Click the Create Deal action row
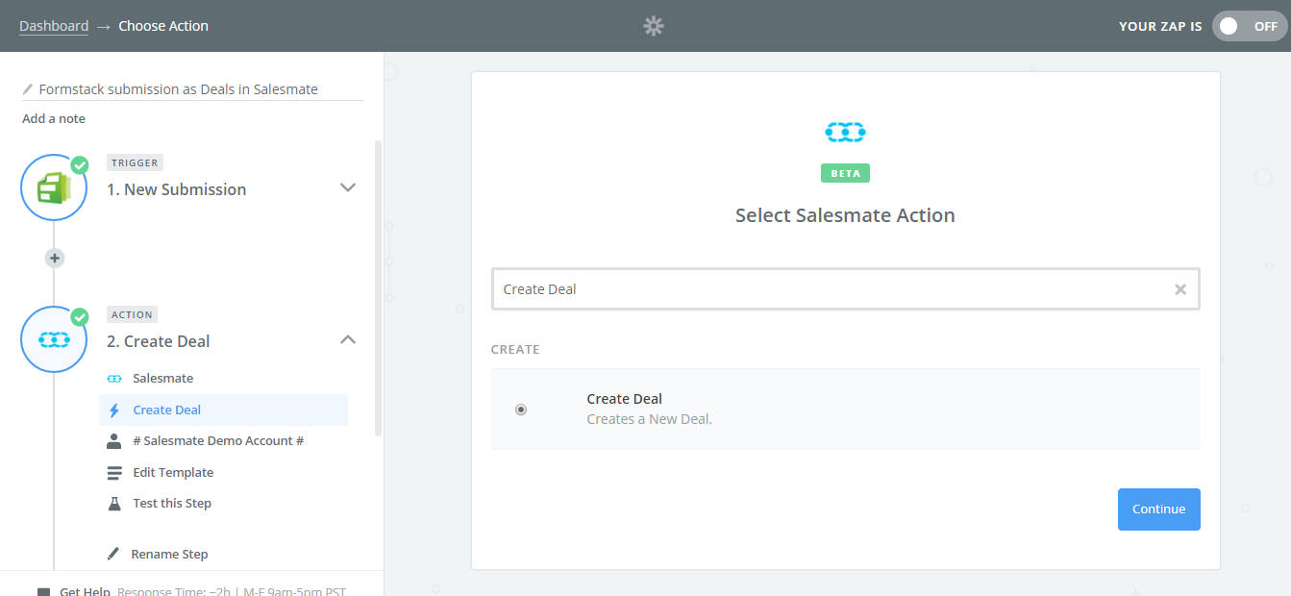The image size is (1291, 596). [845, 410]
